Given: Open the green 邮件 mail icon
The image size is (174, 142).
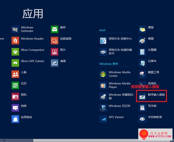Looking at the screenshot, I should (54, 29).
